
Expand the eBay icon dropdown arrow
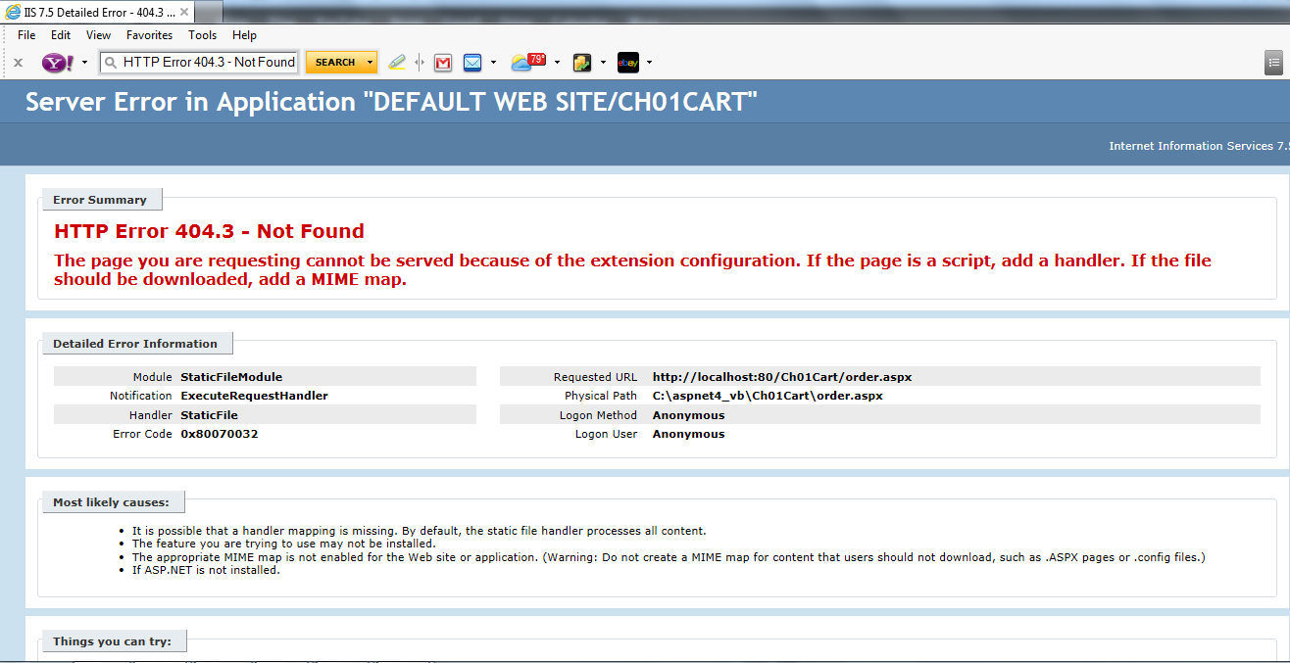coord(650,62)
